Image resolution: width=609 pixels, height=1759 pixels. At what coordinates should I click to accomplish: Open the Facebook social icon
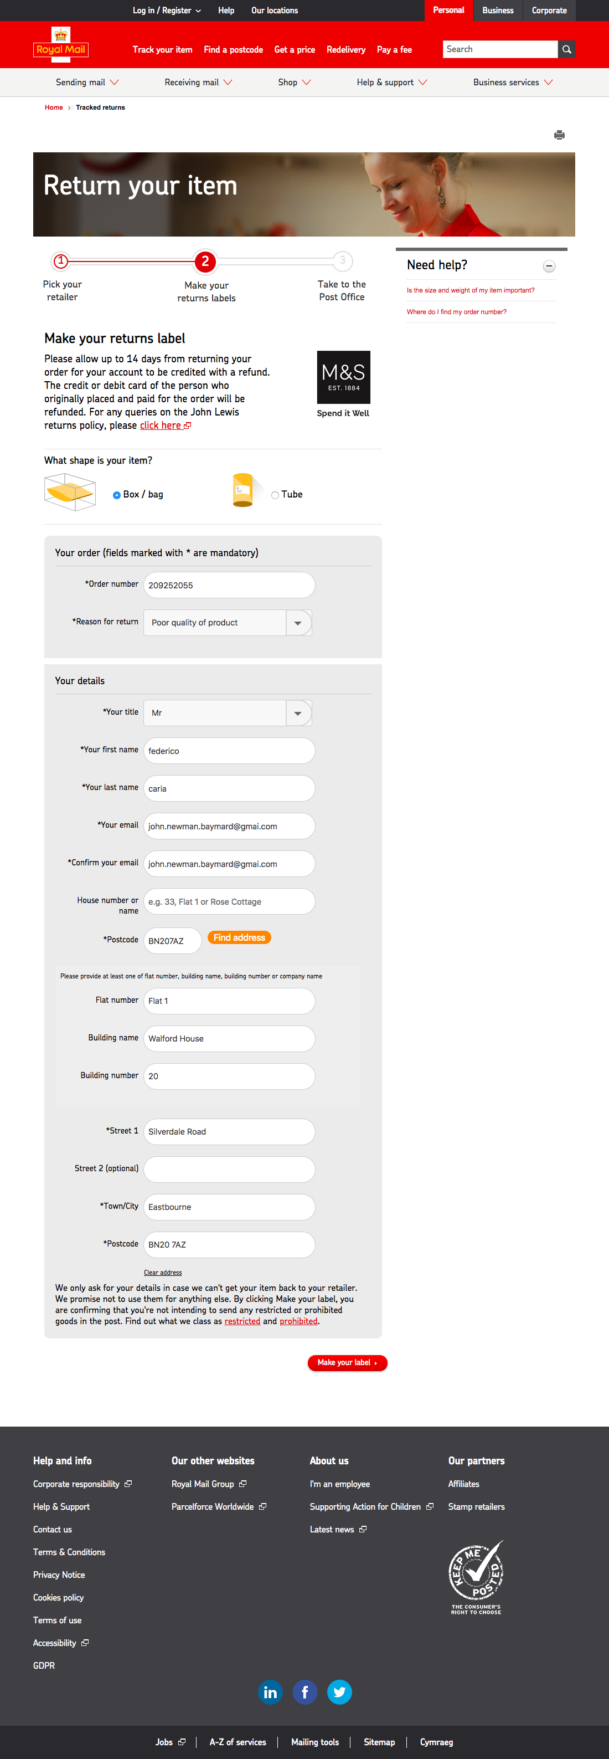coord(304,1691)
